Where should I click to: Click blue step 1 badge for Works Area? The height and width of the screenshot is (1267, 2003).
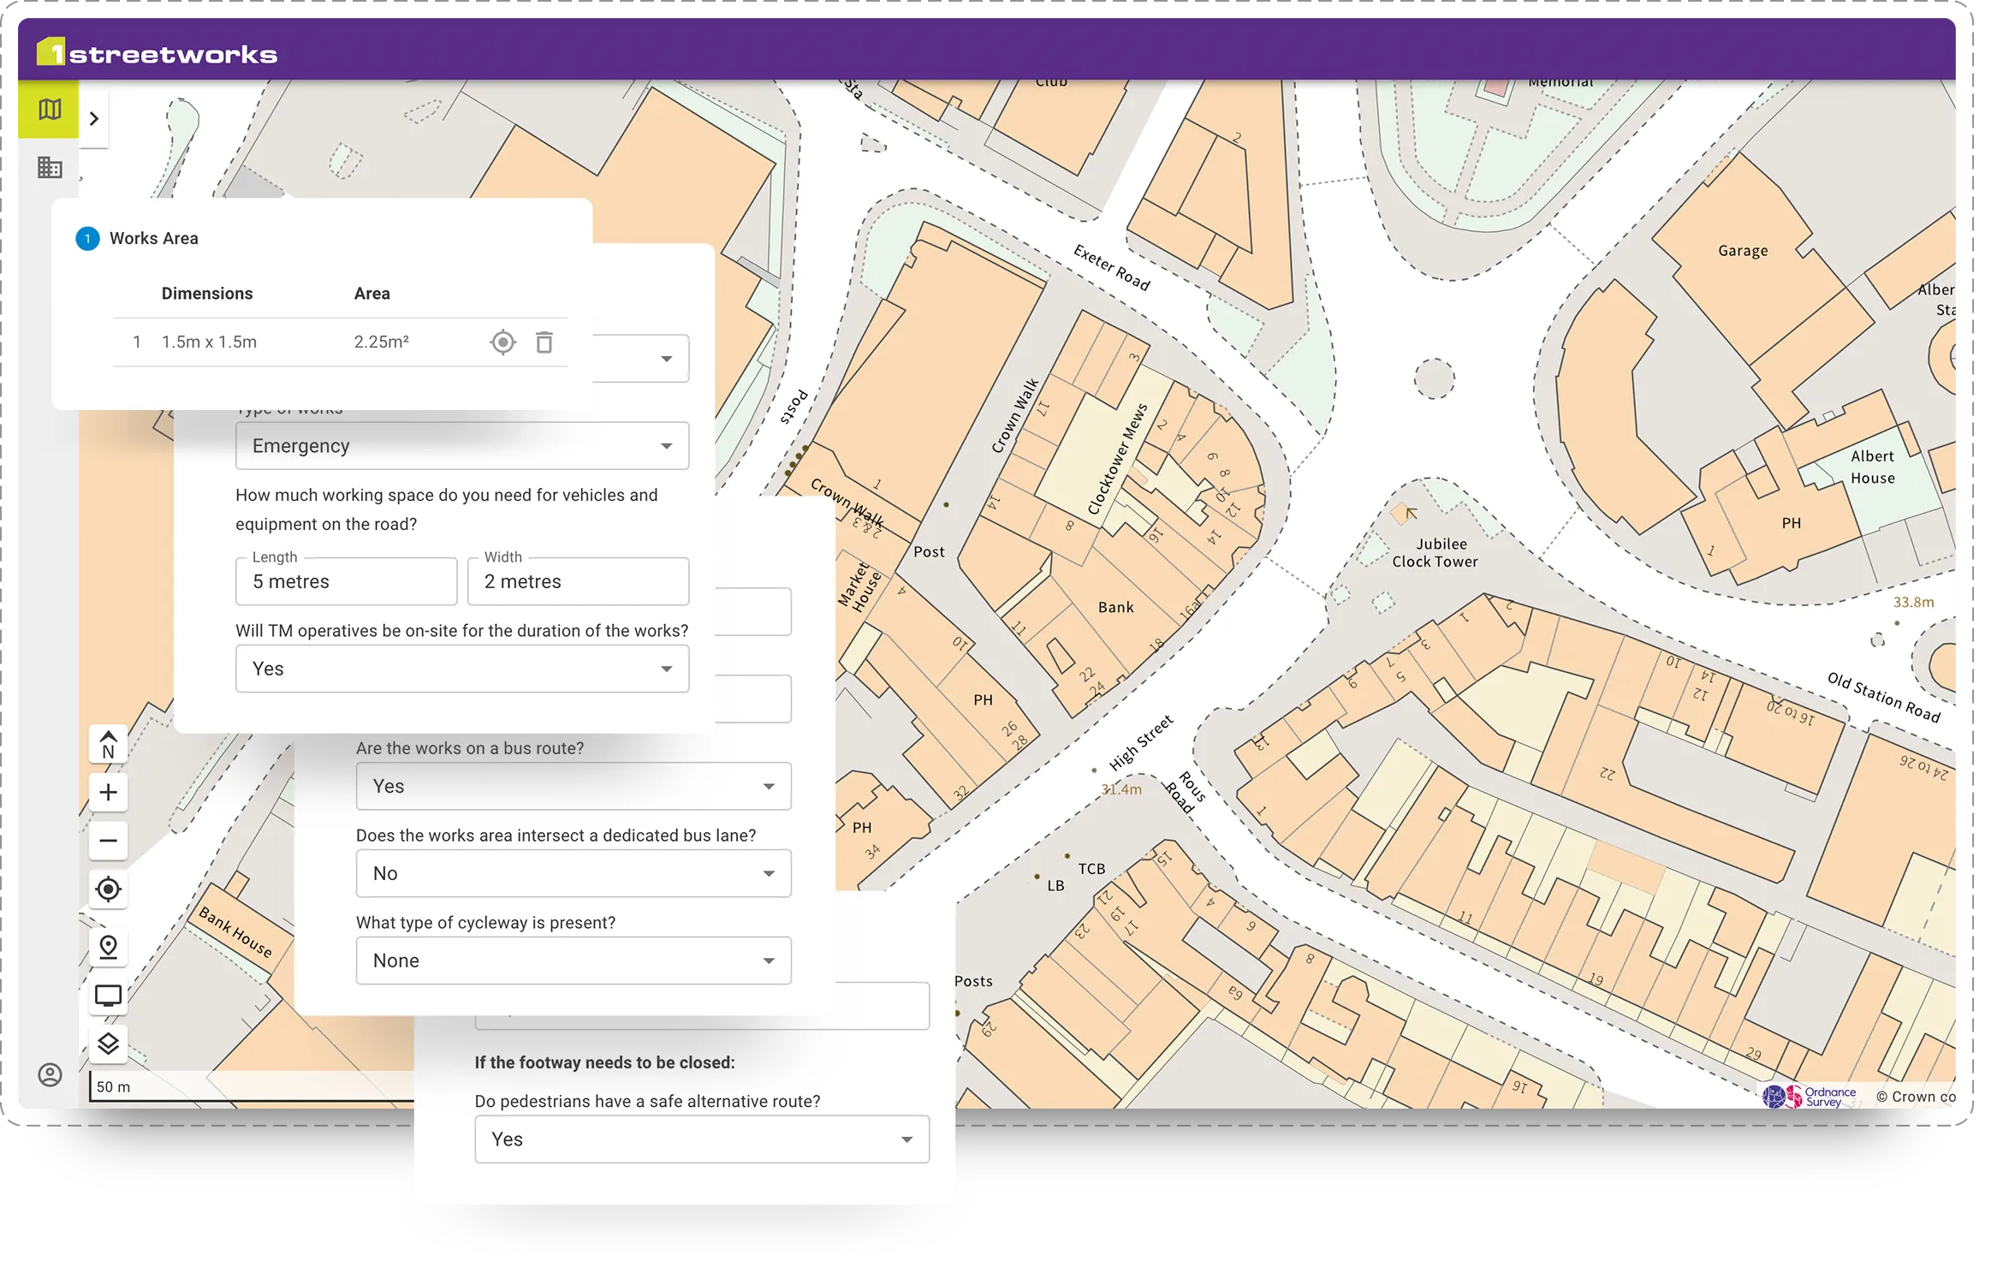87,239
